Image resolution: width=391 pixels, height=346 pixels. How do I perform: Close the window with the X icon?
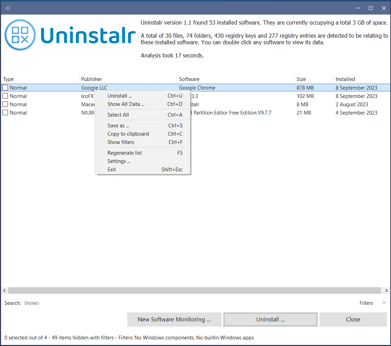coord(384,8)
